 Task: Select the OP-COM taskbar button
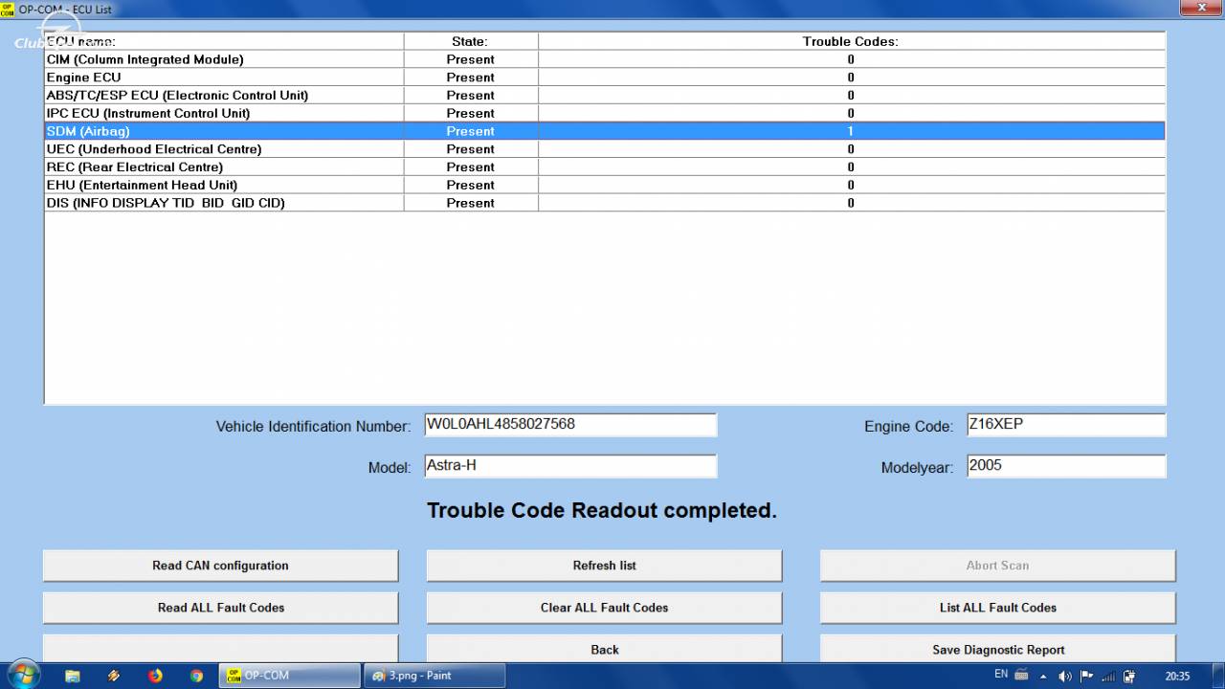point(289,676)
